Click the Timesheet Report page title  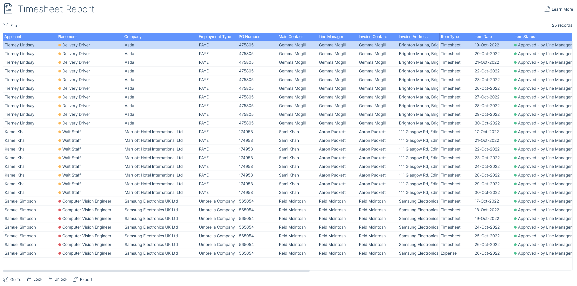56,9
